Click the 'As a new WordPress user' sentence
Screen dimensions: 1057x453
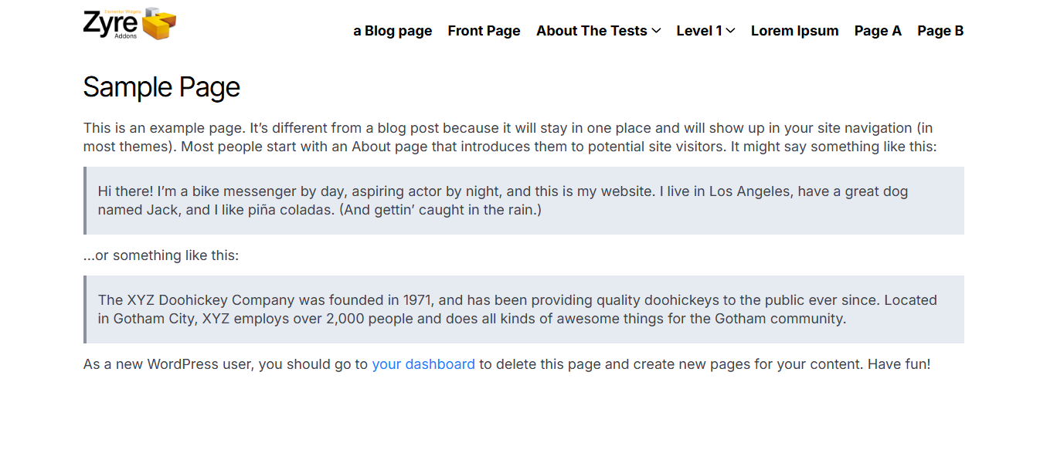[224, 364]
